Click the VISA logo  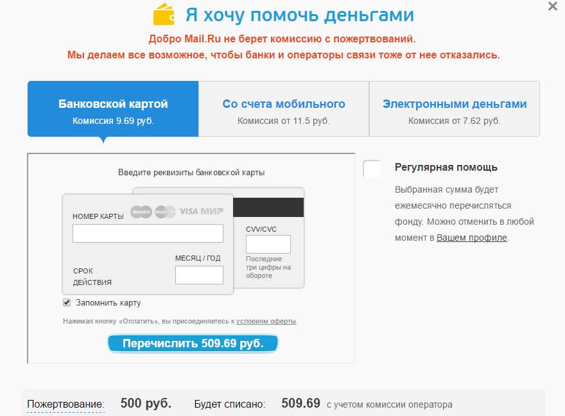pos(189,211)
